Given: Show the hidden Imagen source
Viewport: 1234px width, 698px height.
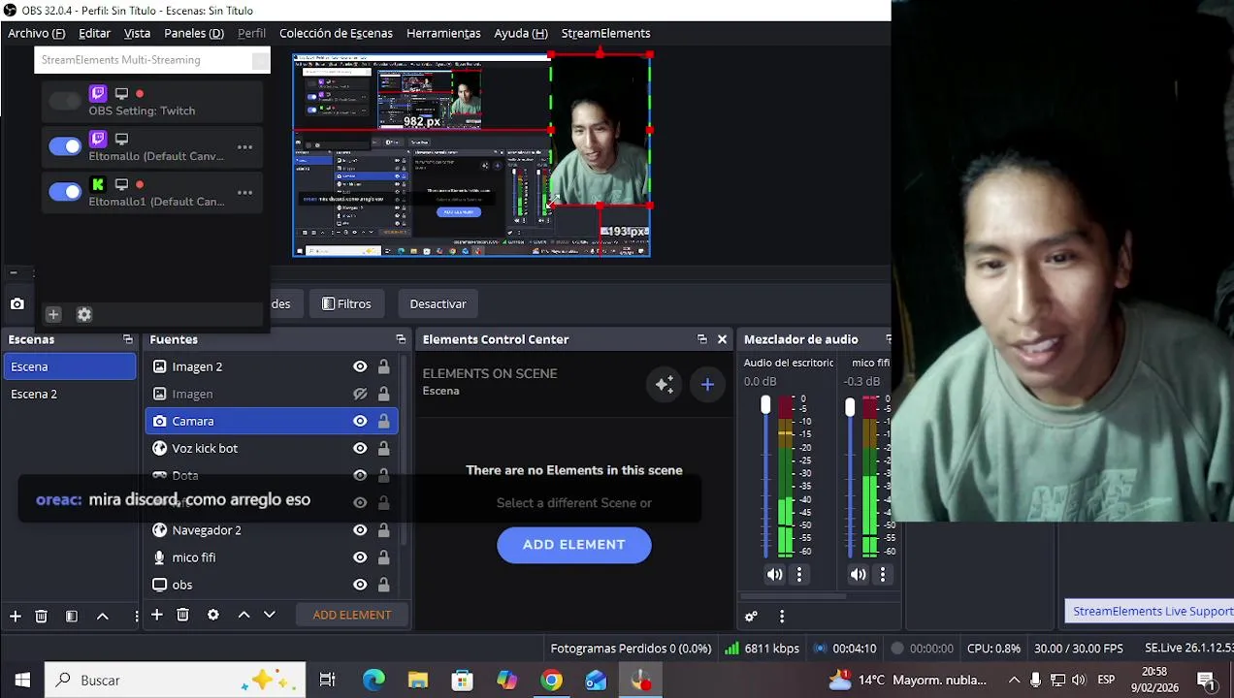Looking at the screenshot, I should click(x=360, y=394).
